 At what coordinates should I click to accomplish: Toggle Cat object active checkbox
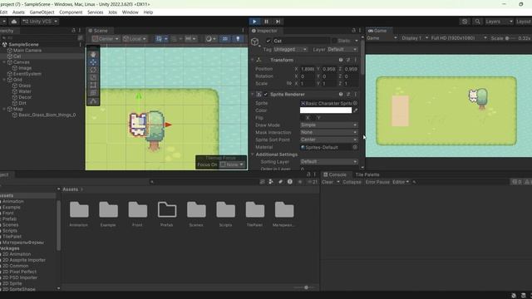pyautogui.click(x=268, y=41)
